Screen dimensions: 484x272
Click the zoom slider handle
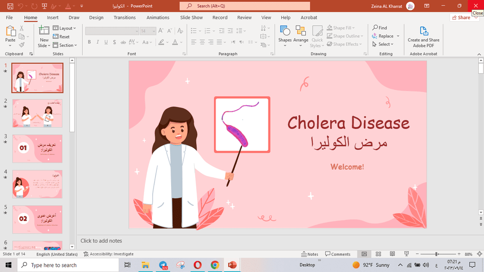coord(437,254)
